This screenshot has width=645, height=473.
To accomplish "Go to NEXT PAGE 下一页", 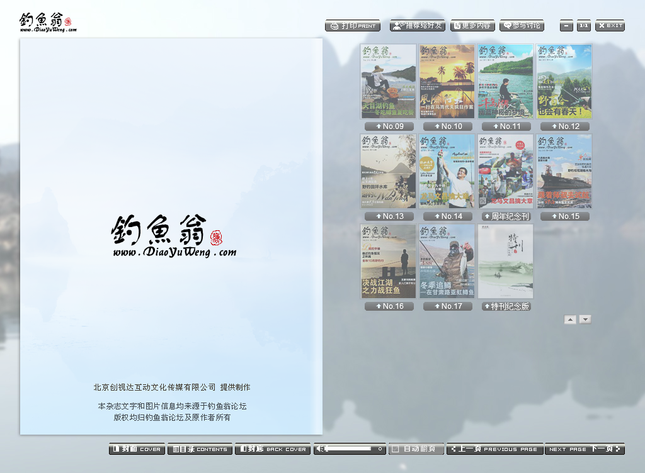I will coord(585,448).
